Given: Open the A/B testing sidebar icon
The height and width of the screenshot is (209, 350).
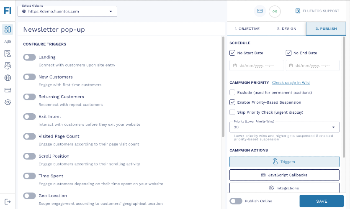Looking at the screenshot, I should (8, 42).
